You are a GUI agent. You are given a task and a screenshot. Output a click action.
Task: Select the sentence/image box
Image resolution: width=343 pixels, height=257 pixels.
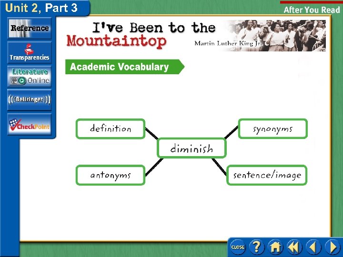267,175
